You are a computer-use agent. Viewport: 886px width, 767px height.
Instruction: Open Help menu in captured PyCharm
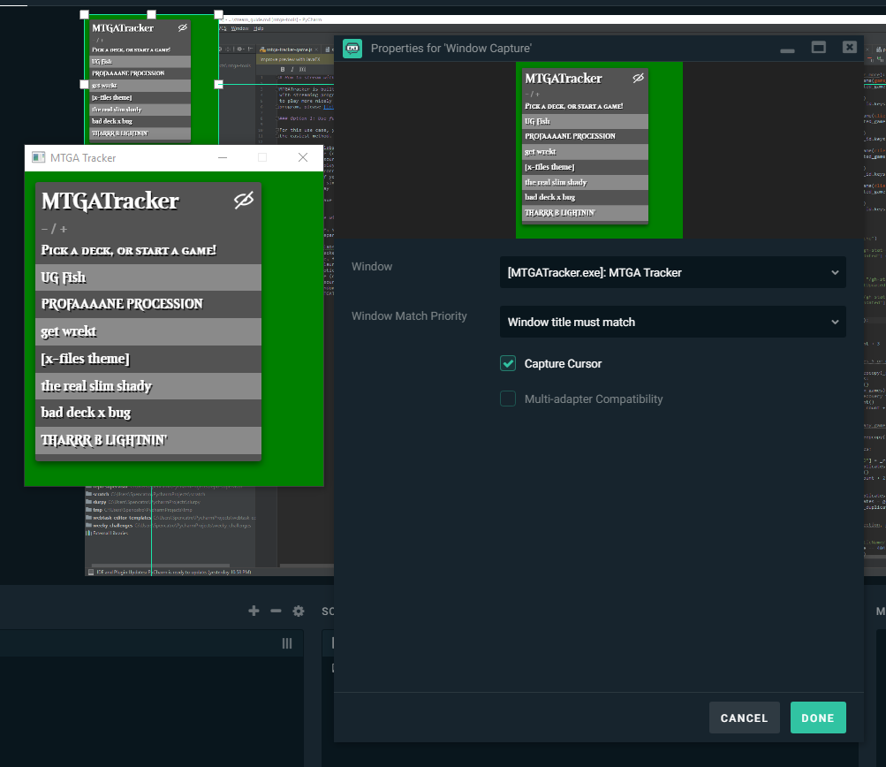pos(258,28)
